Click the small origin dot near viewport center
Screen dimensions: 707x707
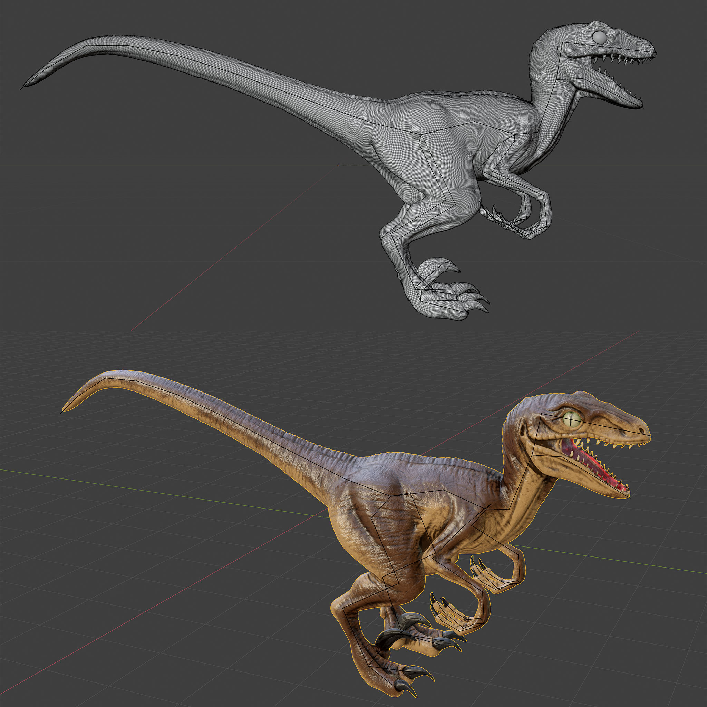pyautogui.click(x=338, y=165)
